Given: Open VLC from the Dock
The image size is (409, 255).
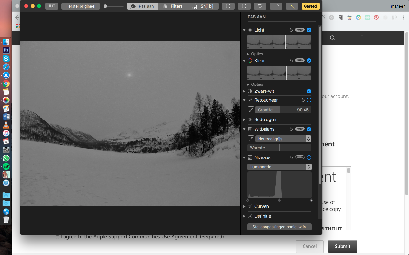Looking at the screenshot, I should [x=6, y=125].
